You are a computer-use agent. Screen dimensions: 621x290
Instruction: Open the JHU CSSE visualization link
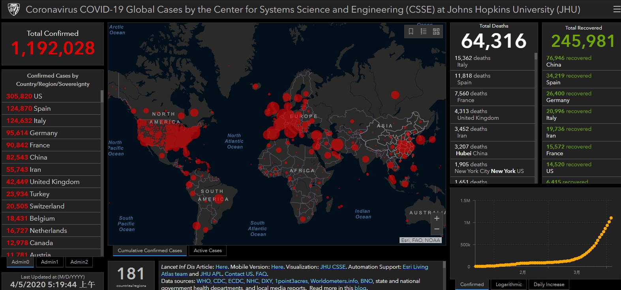pyautogui.click(x=333, y=267)
